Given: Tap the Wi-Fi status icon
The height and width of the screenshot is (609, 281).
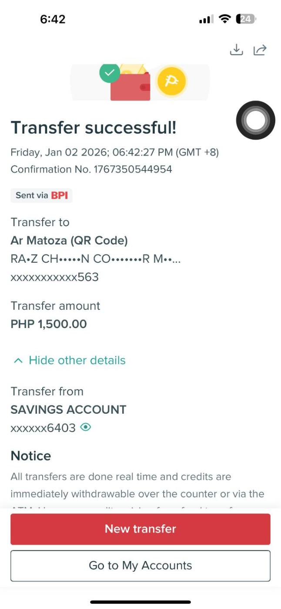Looking at the screenshot, I should [225, 19].
